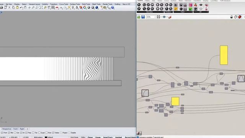Open the Surface Tools toolbar tab

pyautogui.click(x=75, y=4)
